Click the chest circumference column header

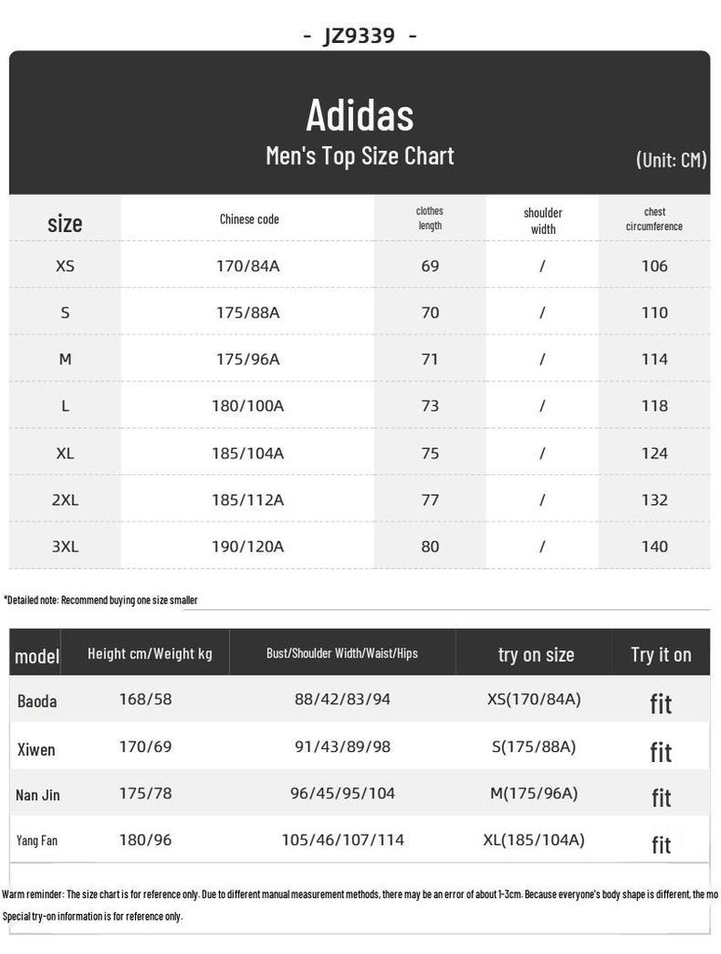point(654,219)
